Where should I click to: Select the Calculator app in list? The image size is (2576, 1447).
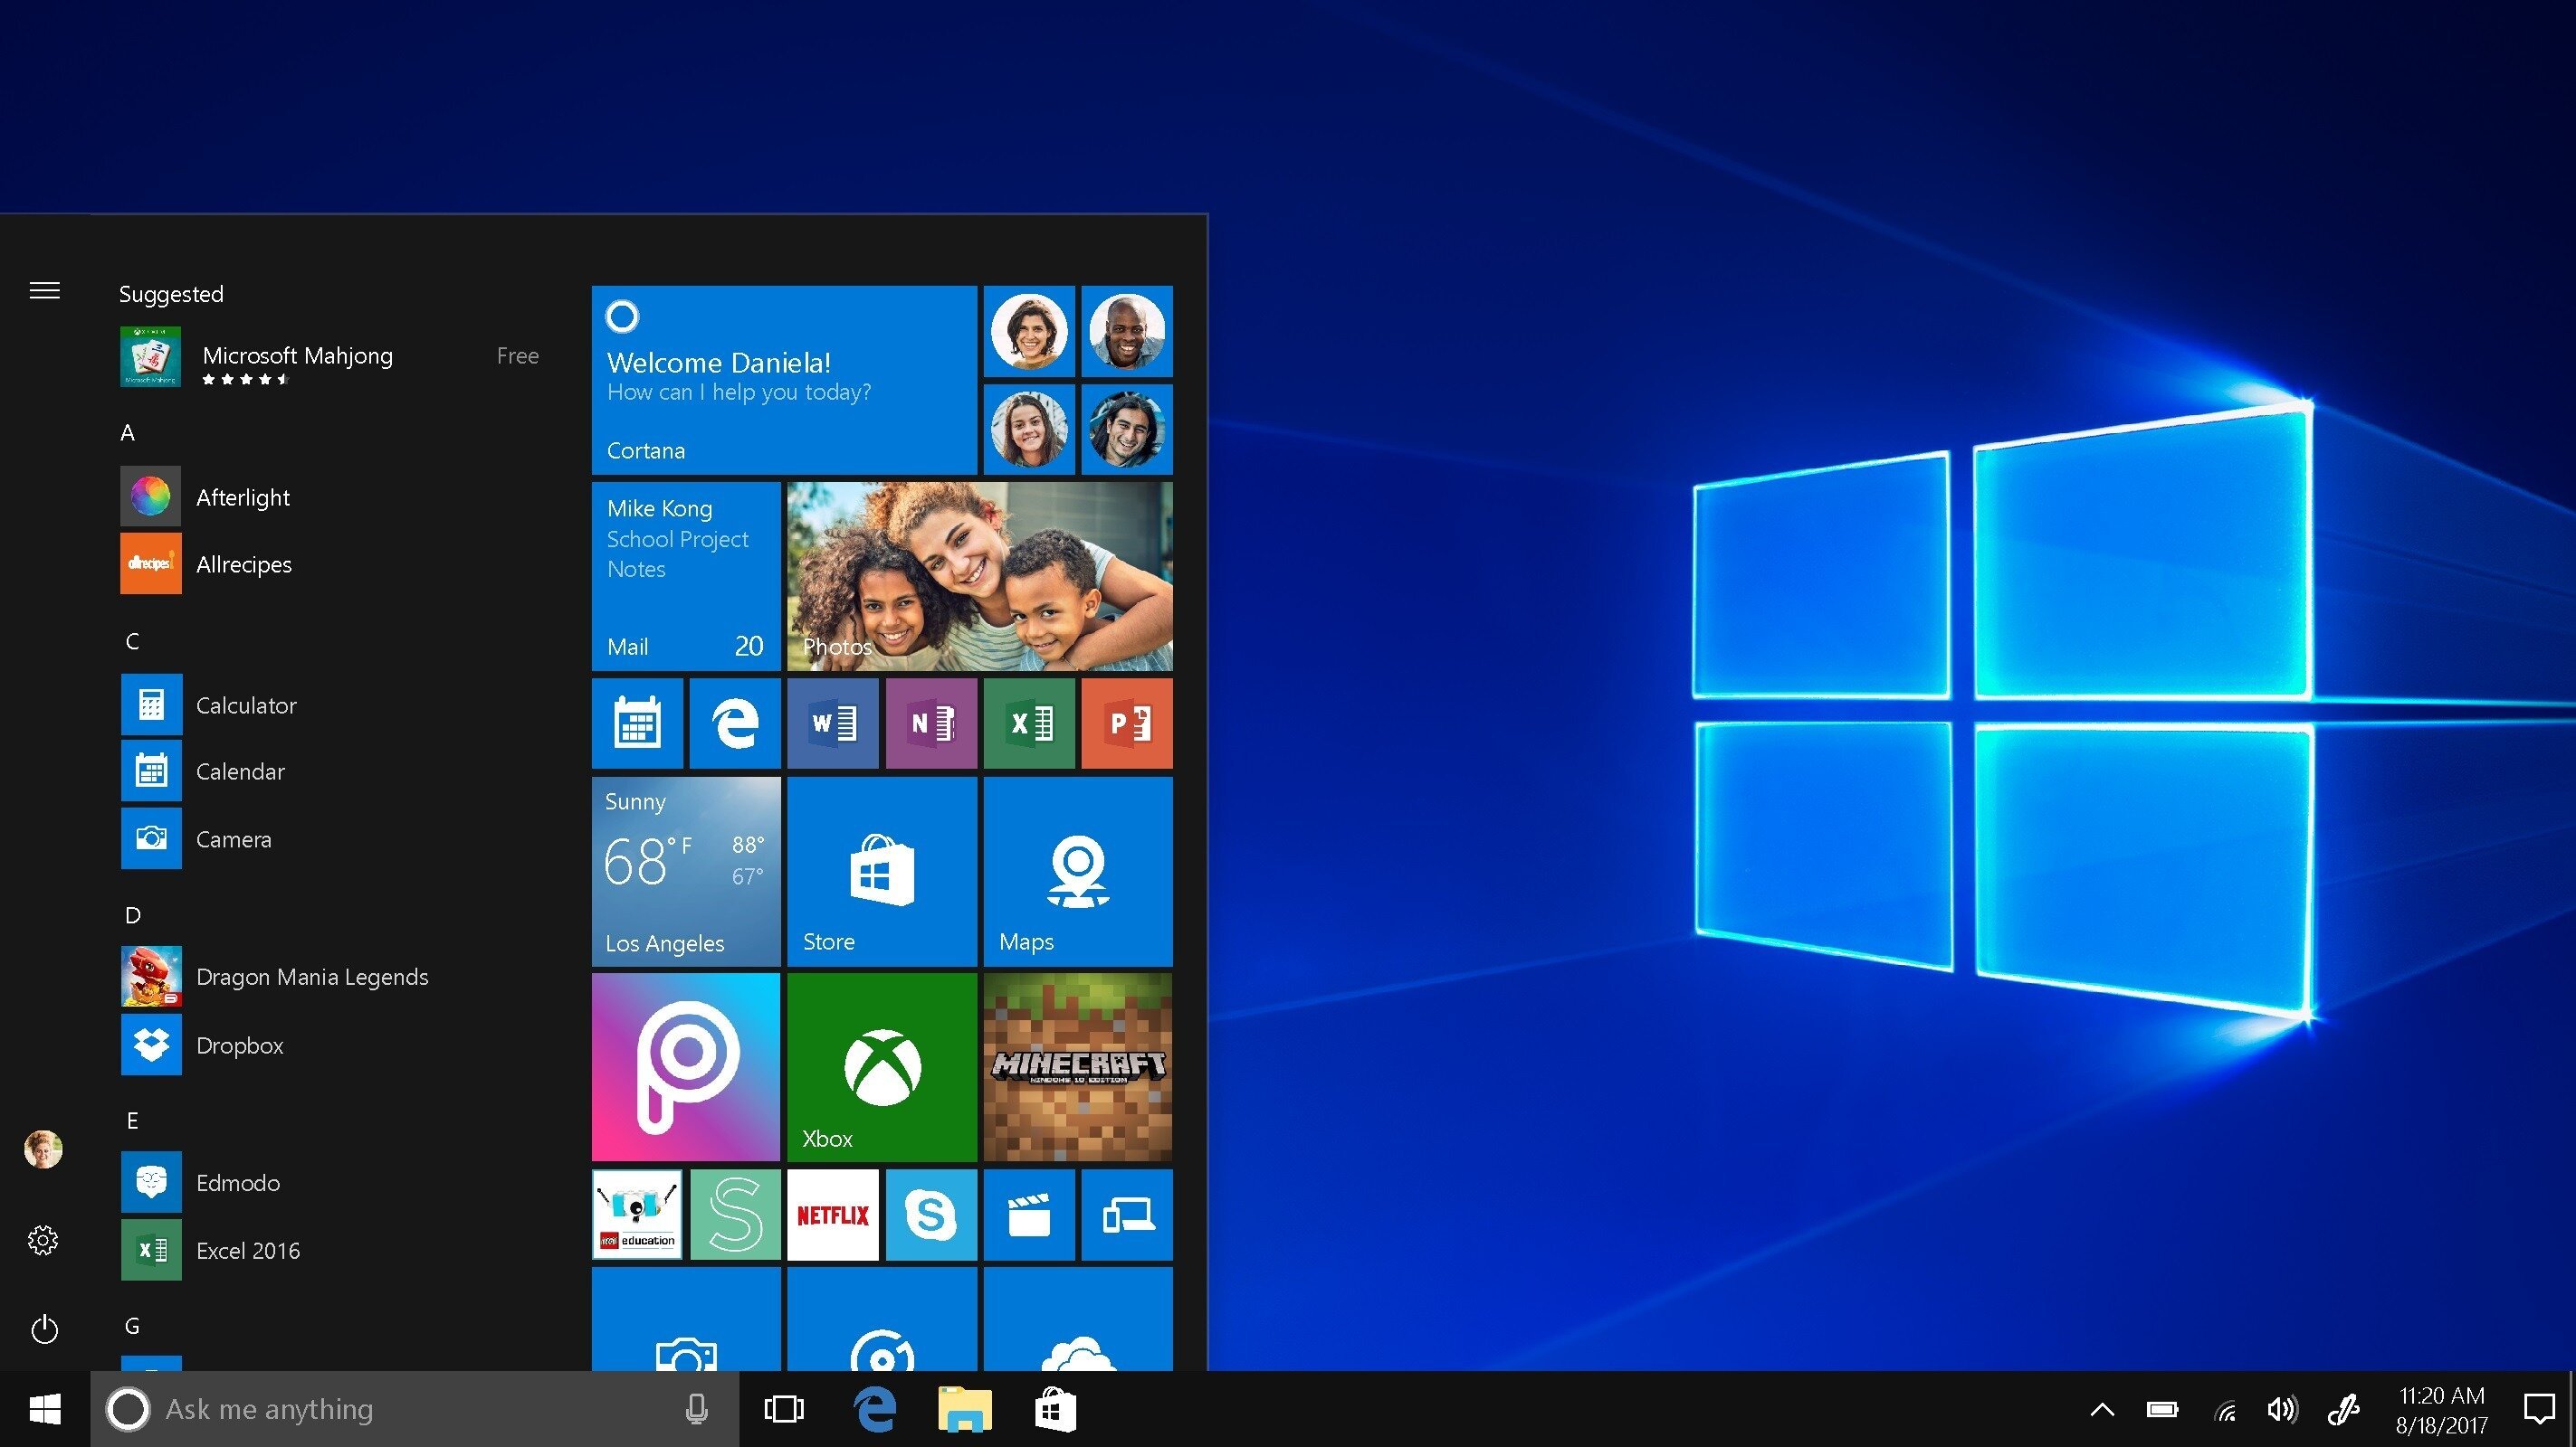(246, 704)
